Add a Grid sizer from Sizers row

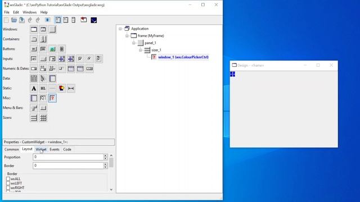pyautogui.click(x=43, y=118)
